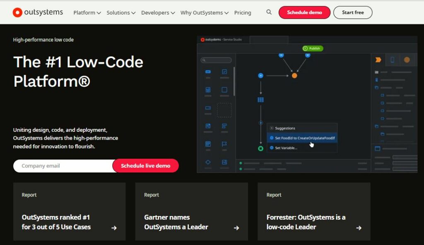Expand the Developers menu
Image resolution: width=424 pixels, height=245 pixels.
(x=158, y=13)
